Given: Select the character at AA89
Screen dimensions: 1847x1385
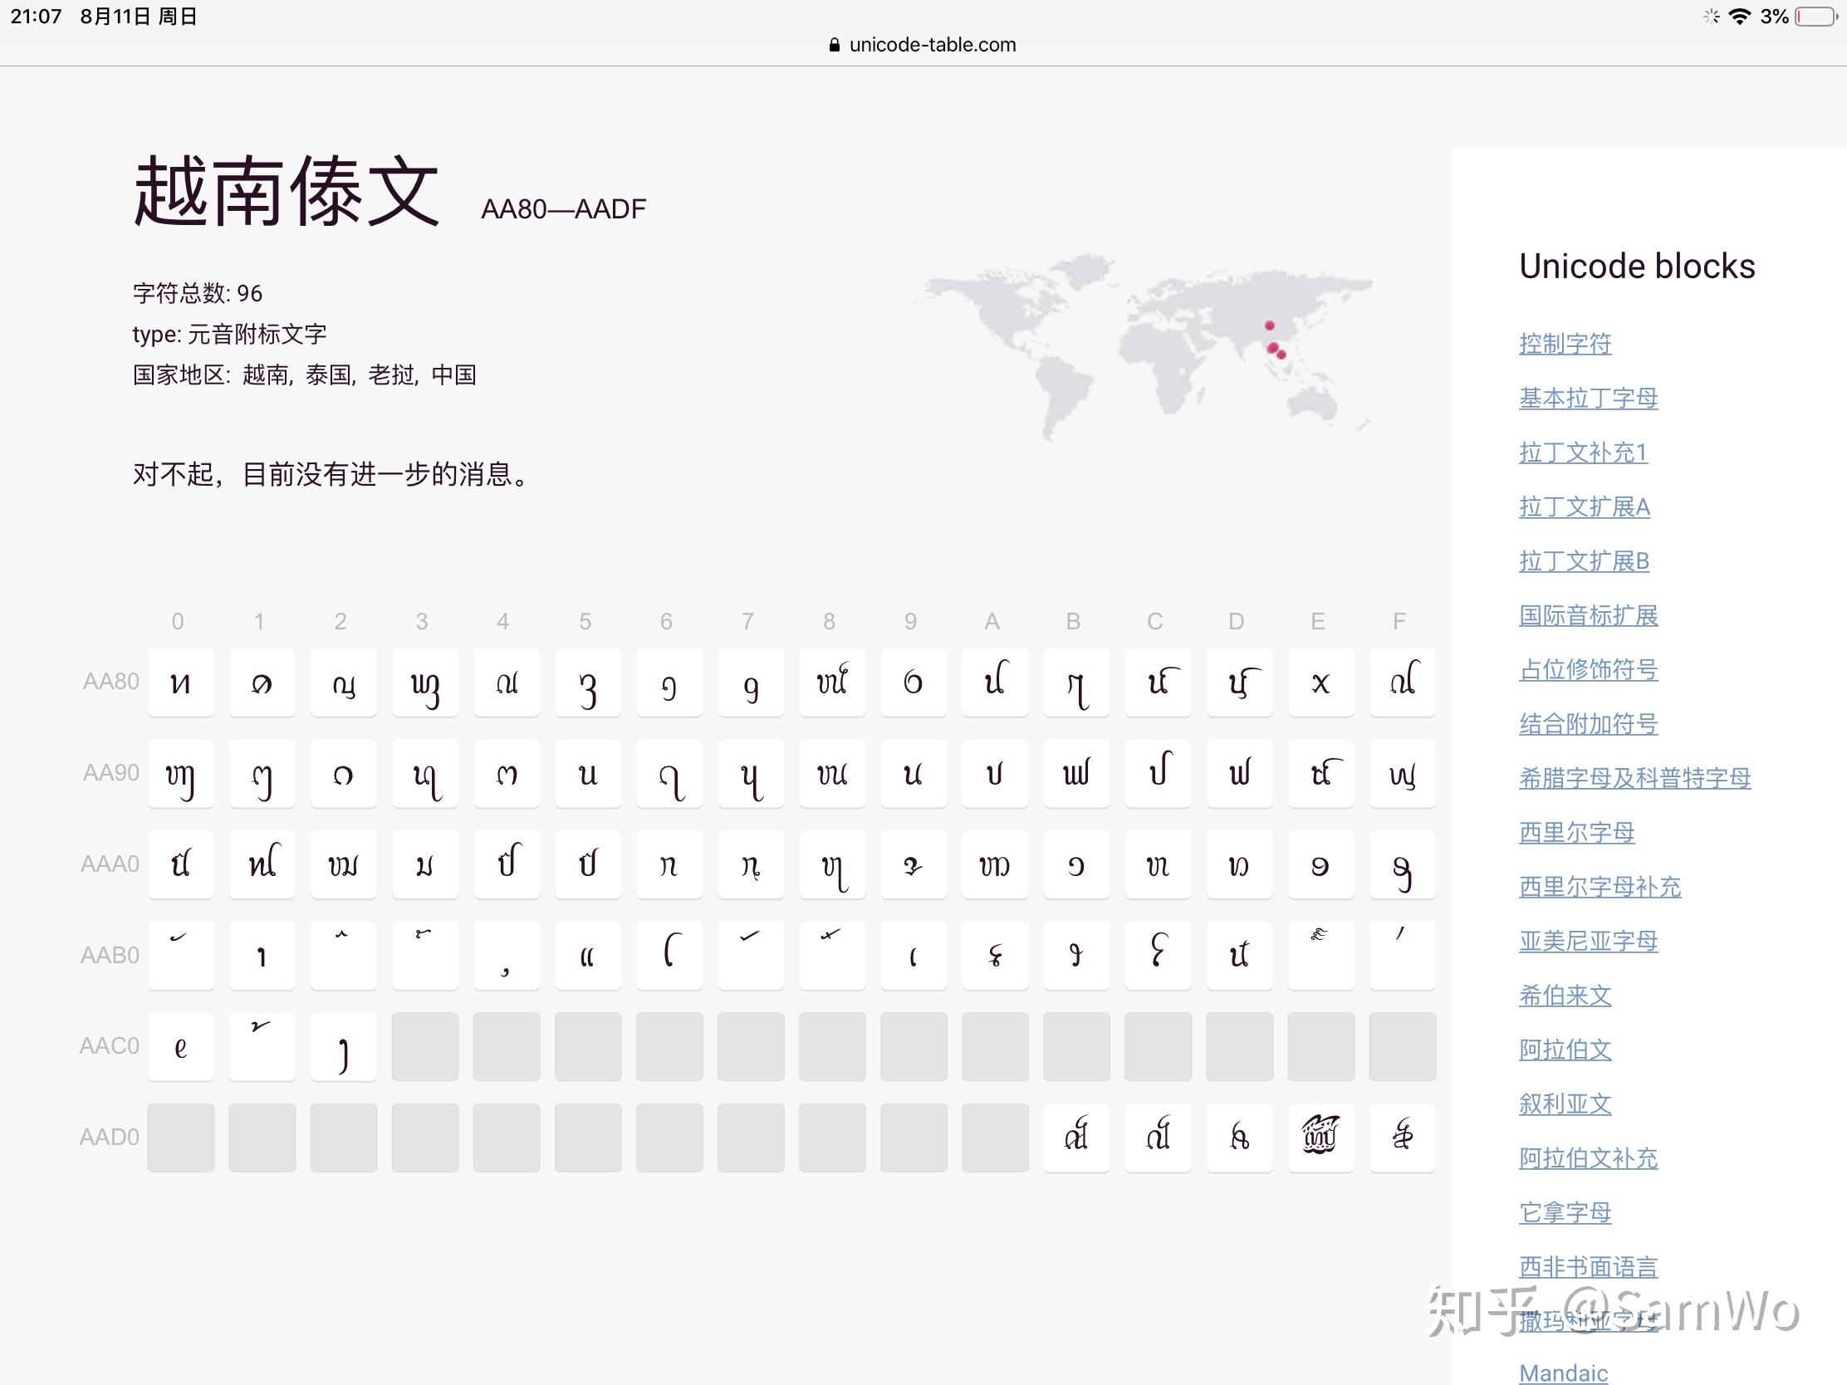Looking at the screenshot, I should (914, 682).
